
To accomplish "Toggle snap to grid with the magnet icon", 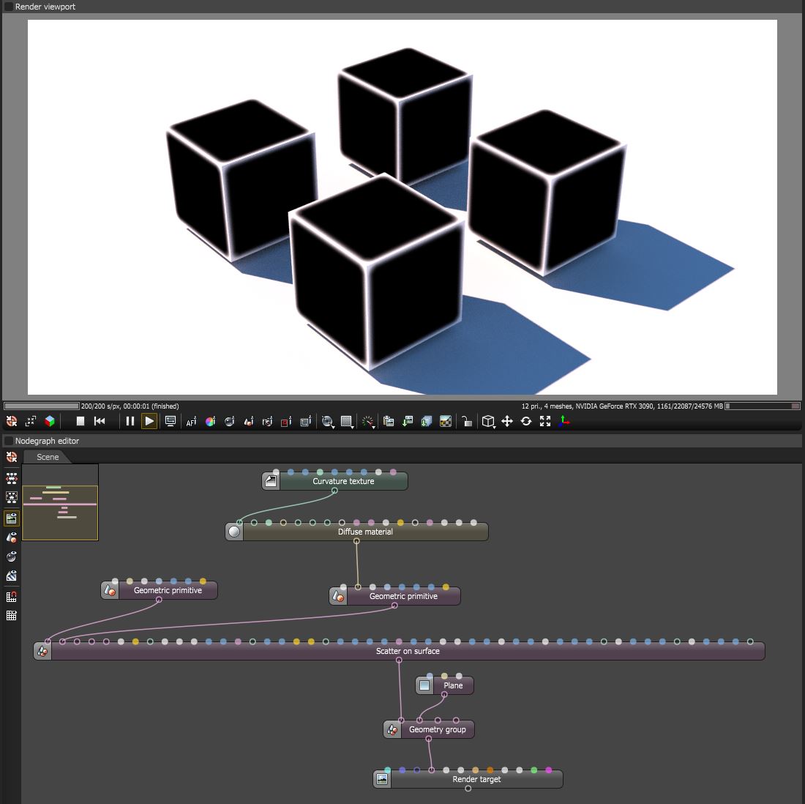I will (x=11, y=597).
